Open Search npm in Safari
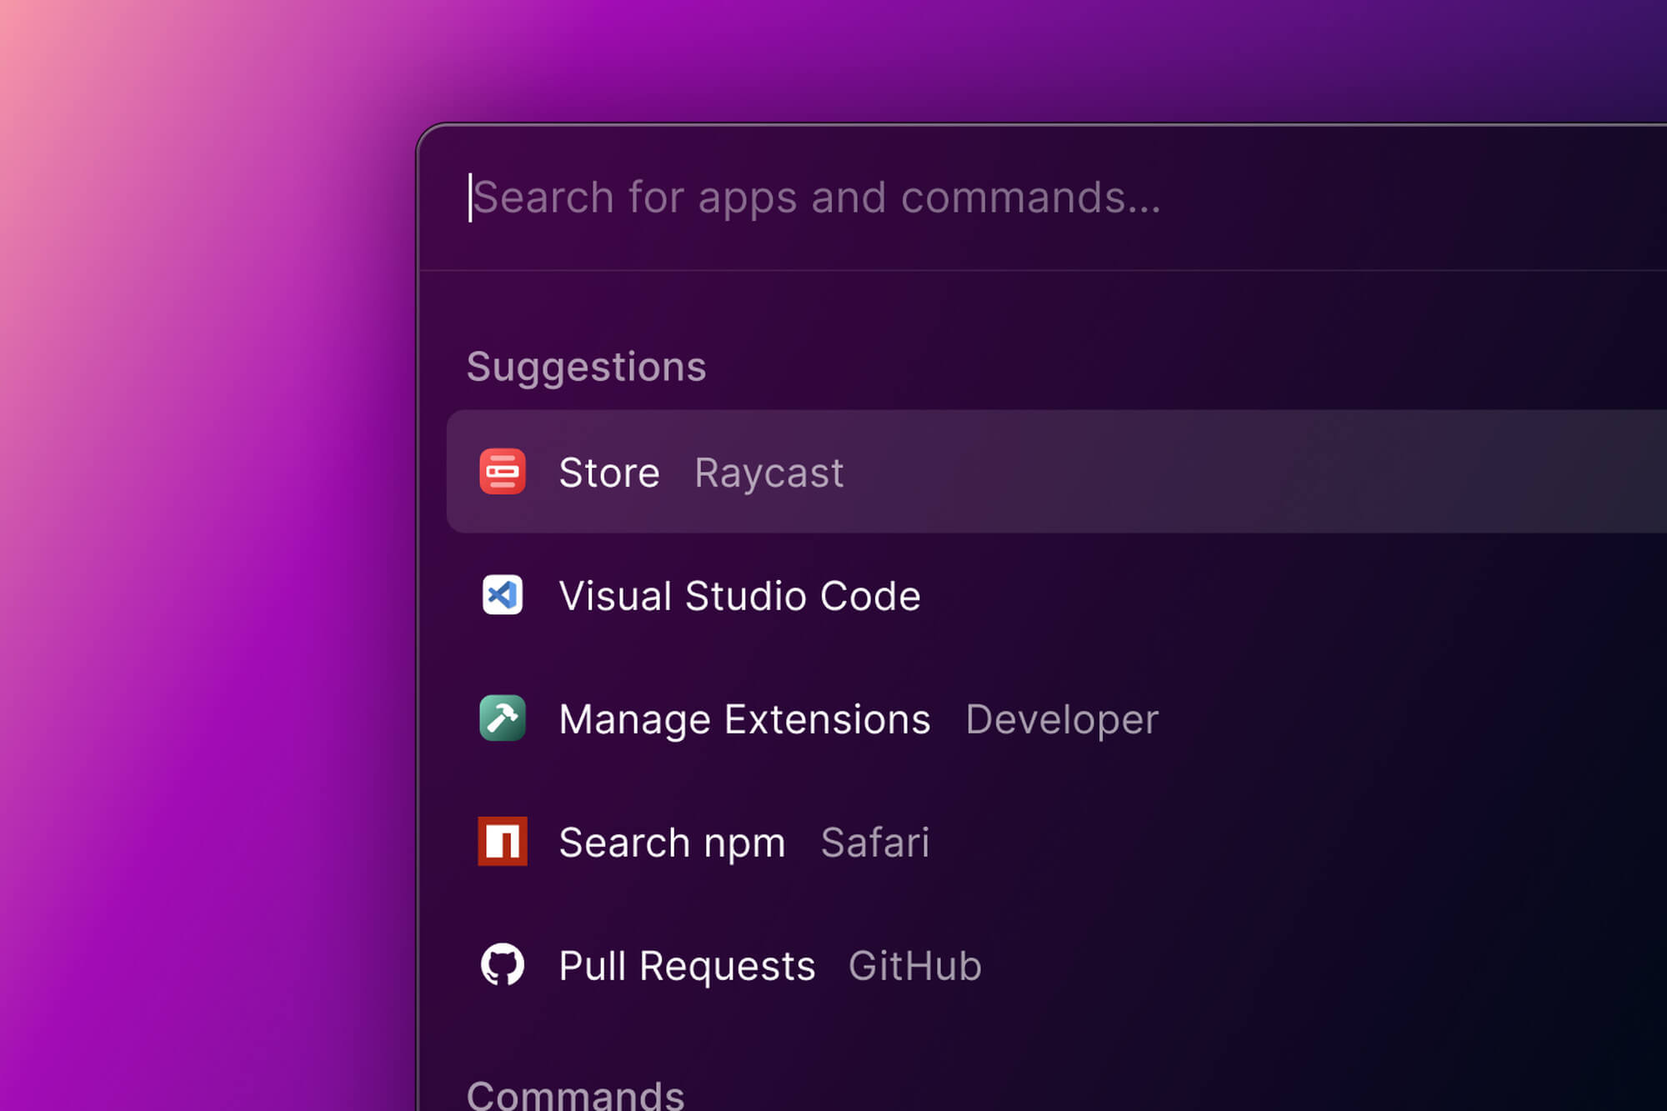The height and width of the screenshot is (1111, 1667). coord(672,841)
